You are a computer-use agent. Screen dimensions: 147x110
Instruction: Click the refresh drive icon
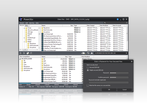coord(88,53)
